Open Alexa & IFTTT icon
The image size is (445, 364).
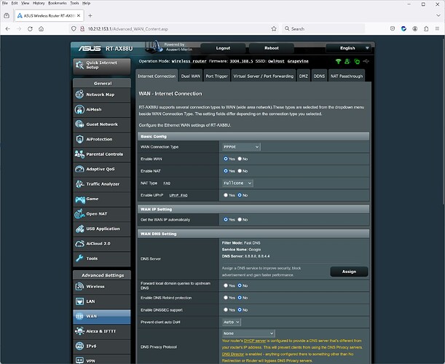tap(79, 331)
